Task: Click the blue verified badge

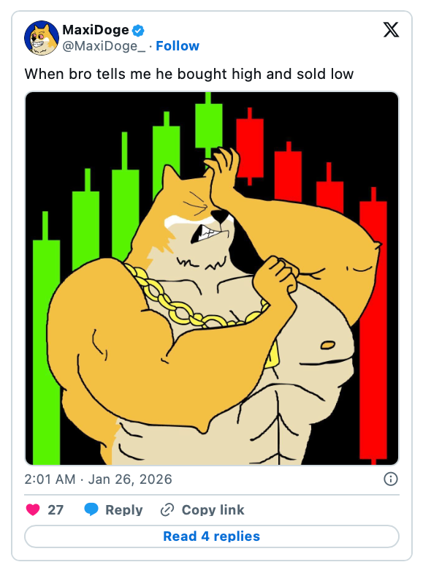Action: pos(138,31)
